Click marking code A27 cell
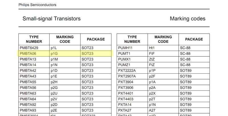 click(x=152, y=110)
